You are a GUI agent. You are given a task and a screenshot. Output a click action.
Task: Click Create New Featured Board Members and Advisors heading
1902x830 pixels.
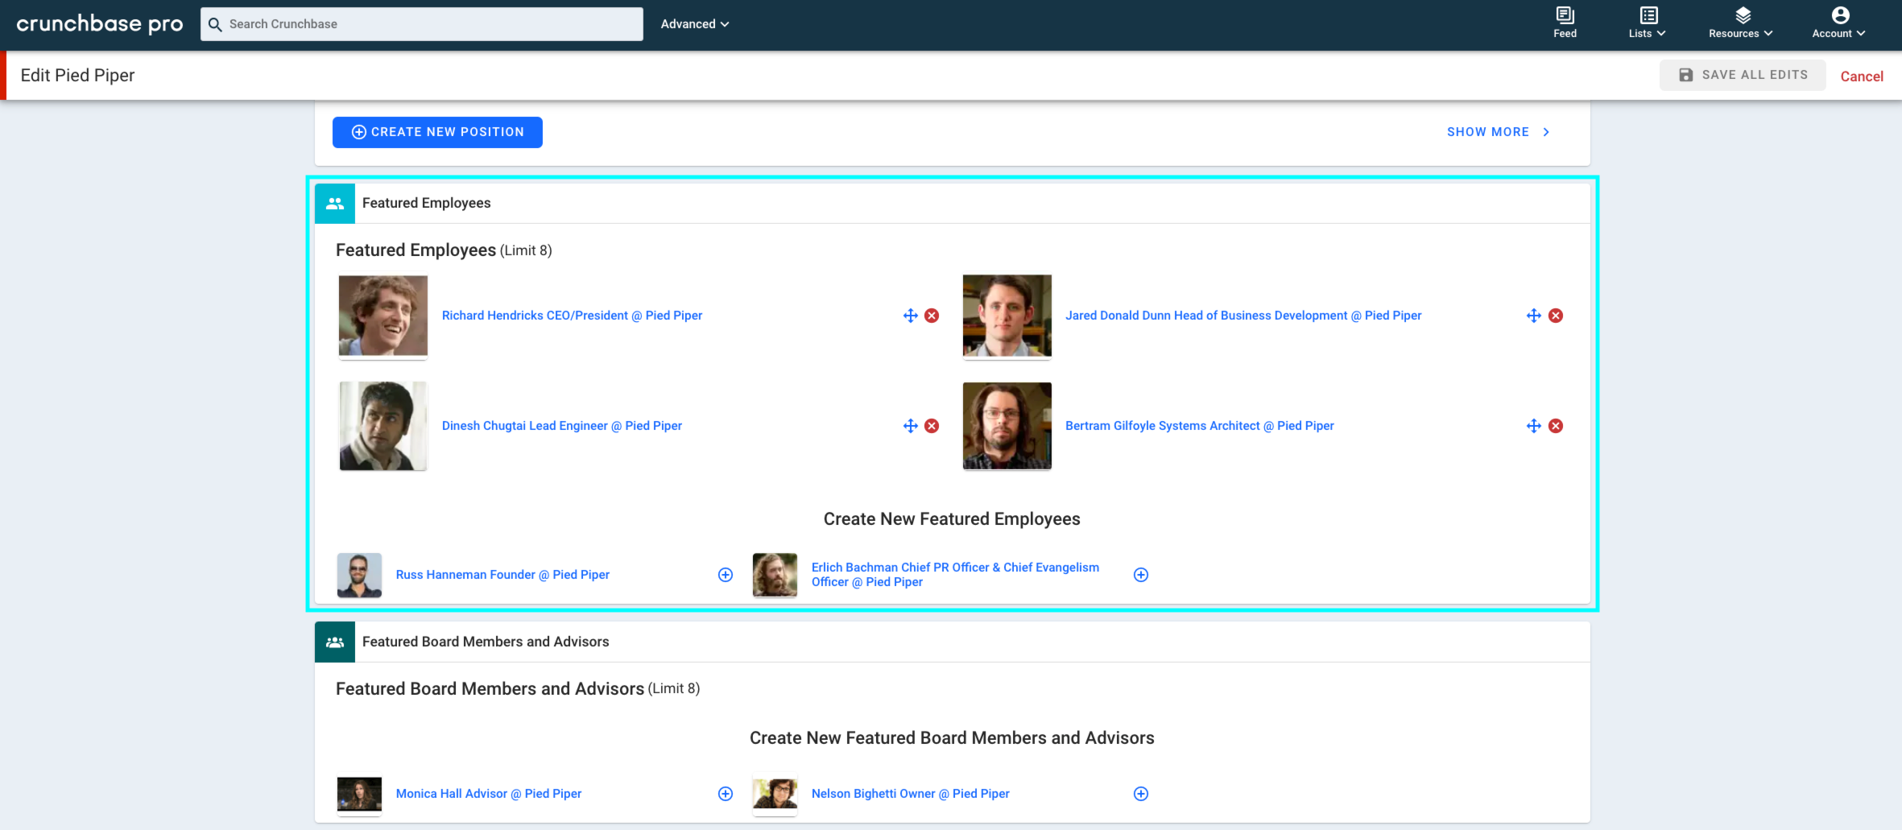point(952,738)
